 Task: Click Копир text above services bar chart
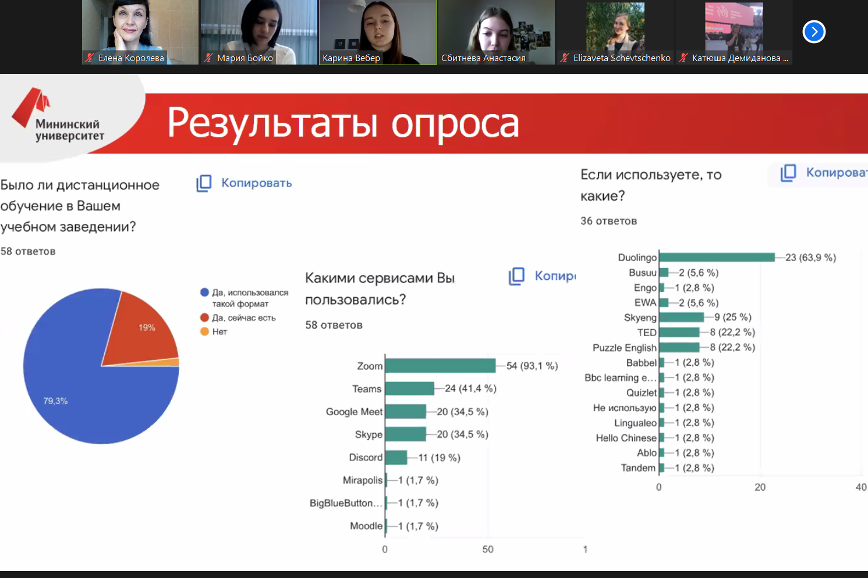(x=555, y=276)
